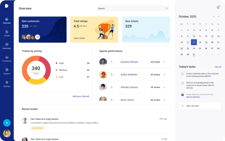The image size is (225, 141).
Task: Expand Gena Jones's row chevron
Action: (x=164, y=100)
